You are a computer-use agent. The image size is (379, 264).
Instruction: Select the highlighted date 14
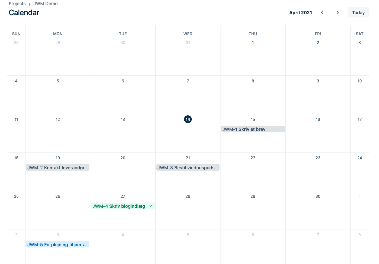tap(188, 120)
